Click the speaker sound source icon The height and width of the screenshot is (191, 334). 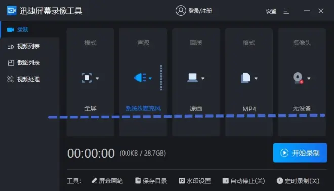pyautogui.click(x=140, y=78)
